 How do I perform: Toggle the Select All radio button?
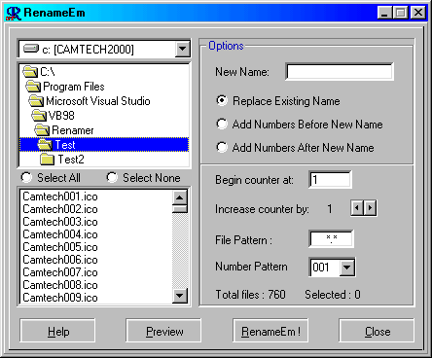[x=26, y=177]
